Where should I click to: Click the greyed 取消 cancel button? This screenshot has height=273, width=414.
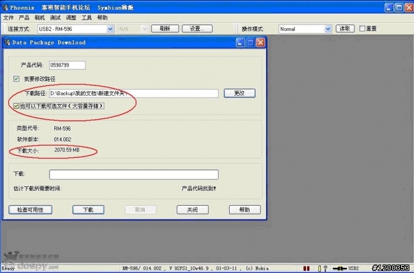(x=140, y=210)
